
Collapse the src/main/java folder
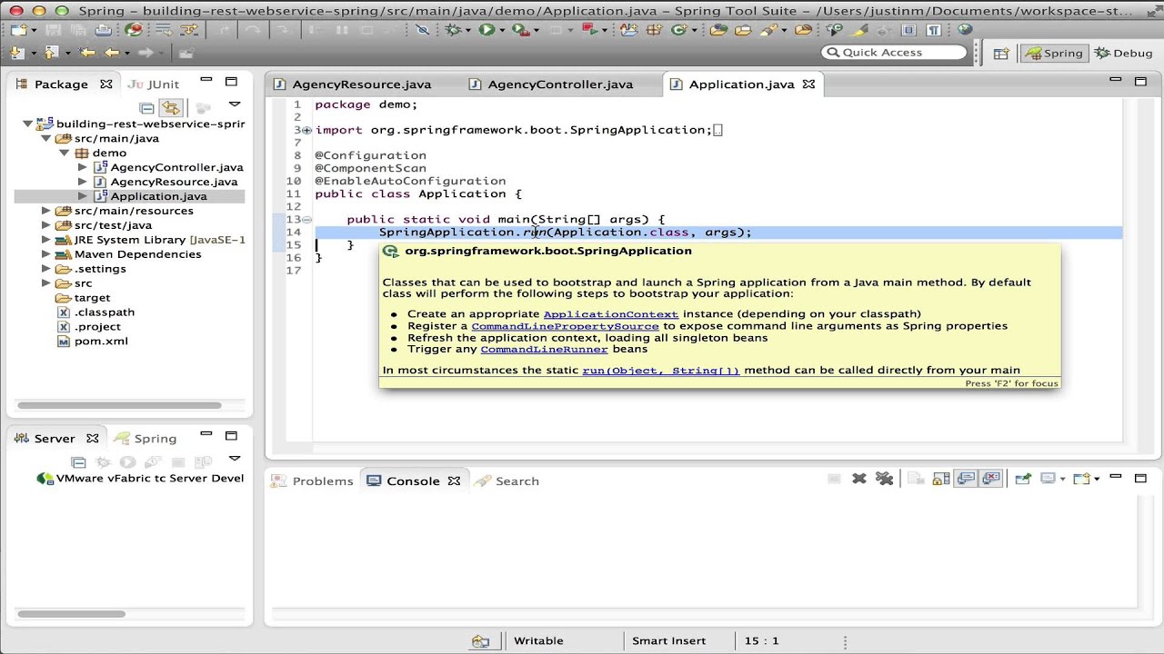pos(45,138)
